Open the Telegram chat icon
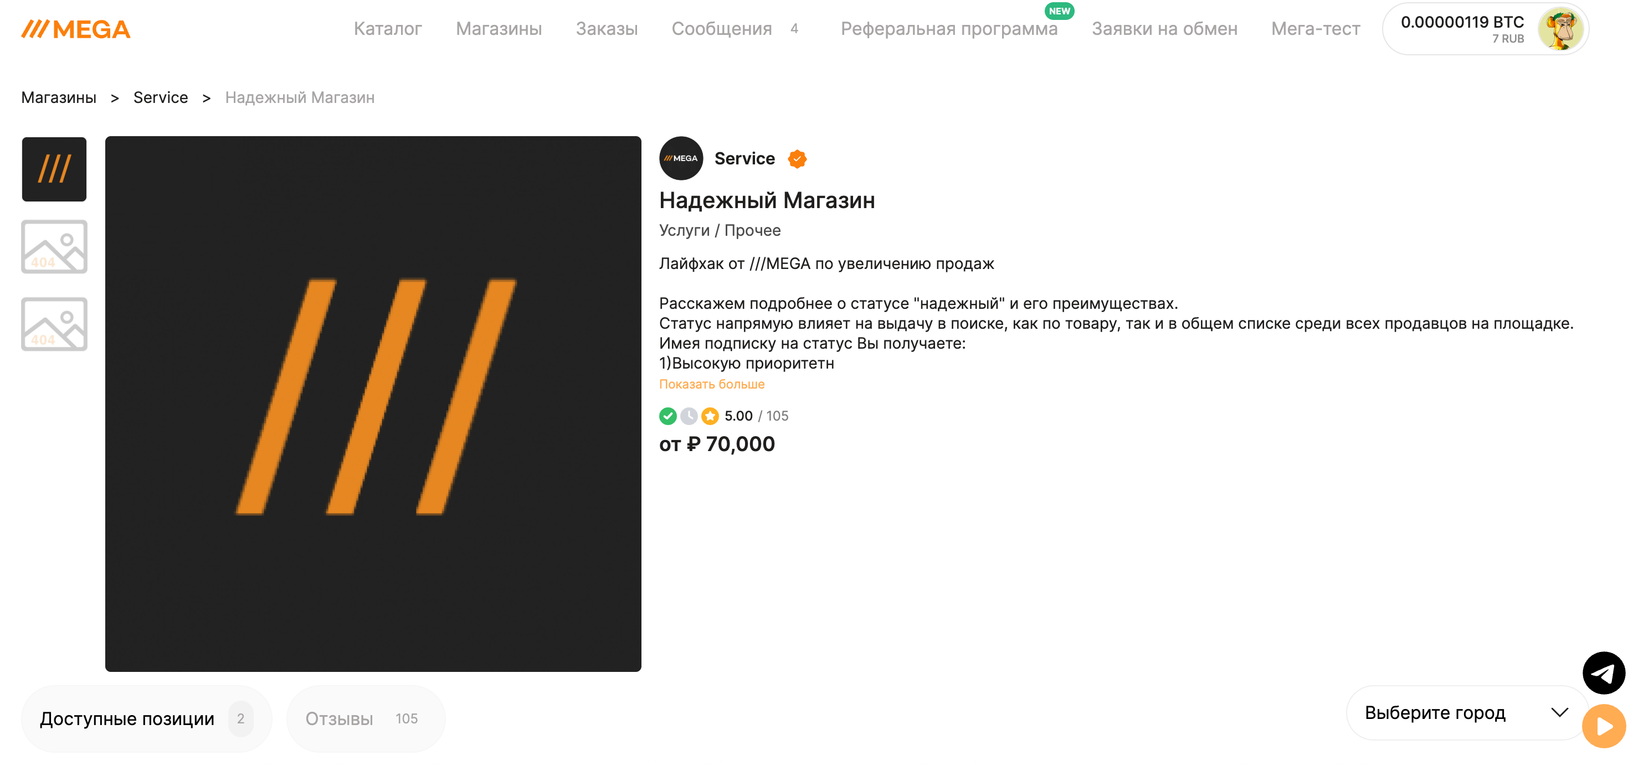The height and width of the screenshot is (766, 1633). tap(1603, 673)
